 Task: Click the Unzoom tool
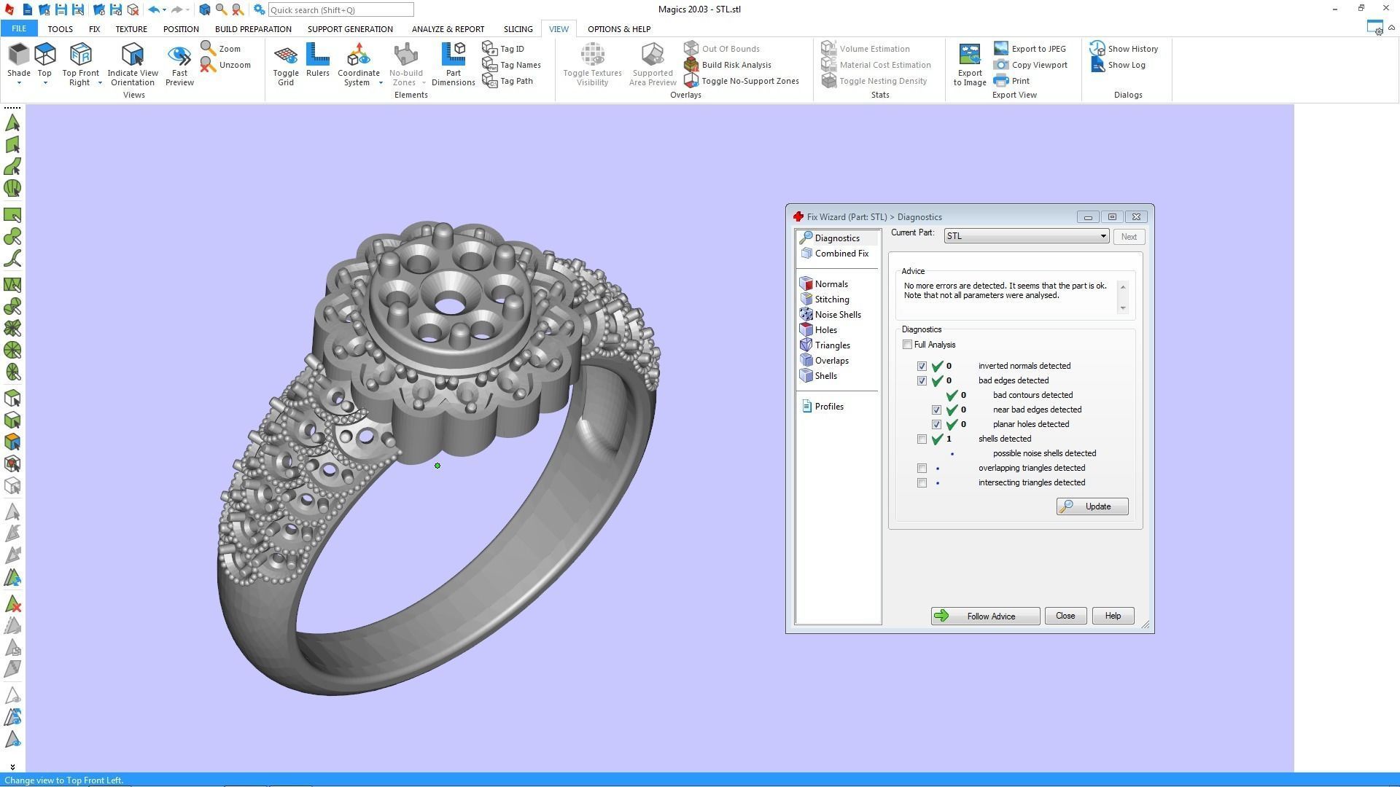(226, 65)
